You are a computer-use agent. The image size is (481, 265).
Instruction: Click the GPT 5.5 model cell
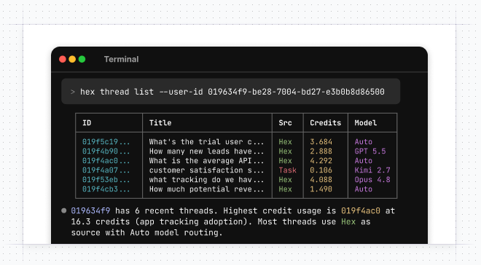coord(370,151)
